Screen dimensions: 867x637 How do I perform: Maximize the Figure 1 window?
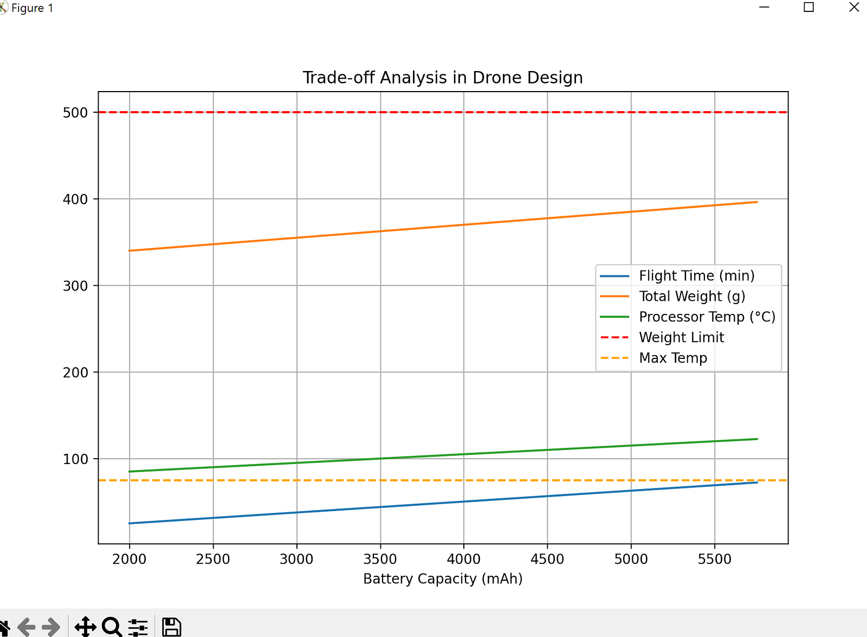click(808, 8)
